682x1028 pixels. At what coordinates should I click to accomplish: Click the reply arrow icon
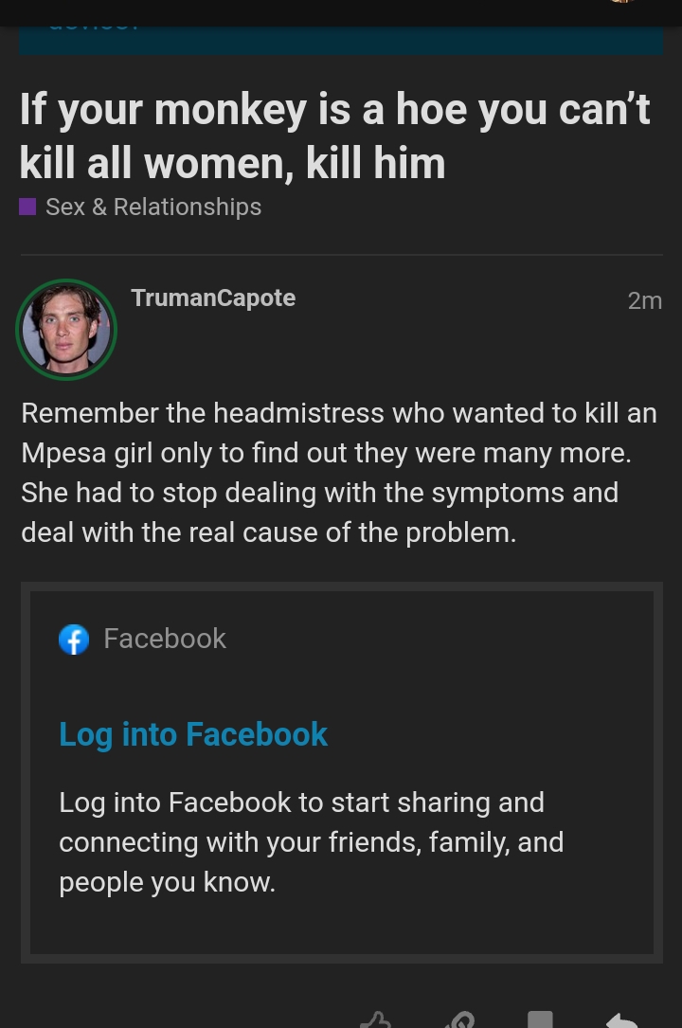point(621,1020)
